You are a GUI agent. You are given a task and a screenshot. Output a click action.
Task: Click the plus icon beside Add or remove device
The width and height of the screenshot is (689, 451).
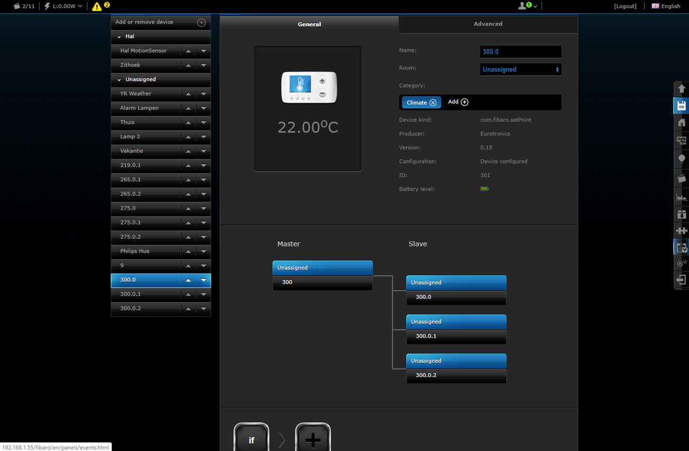201,22
